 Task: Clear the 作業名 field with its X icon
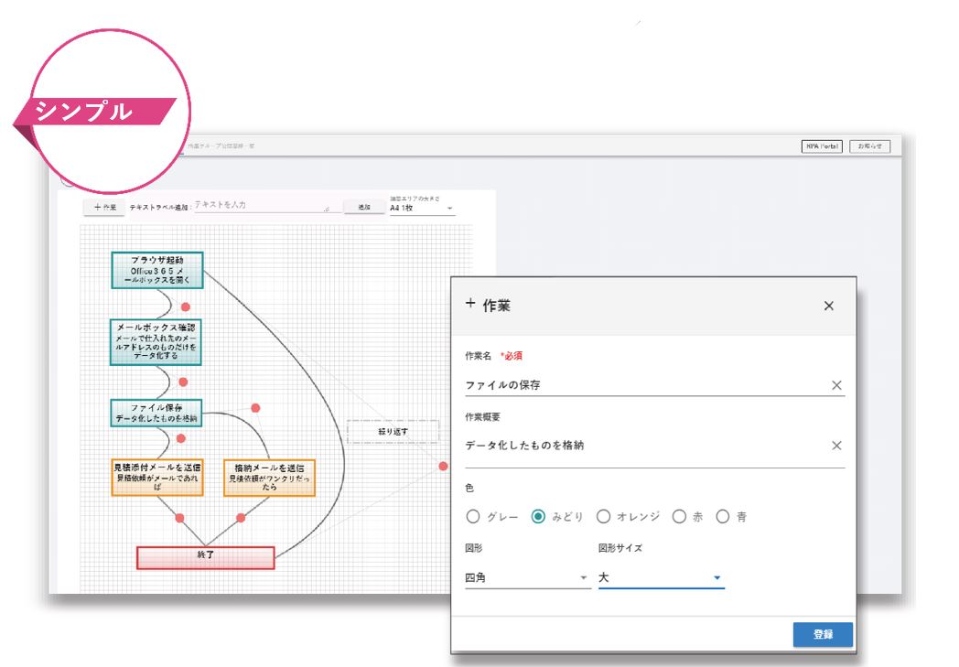pos(836,385)
